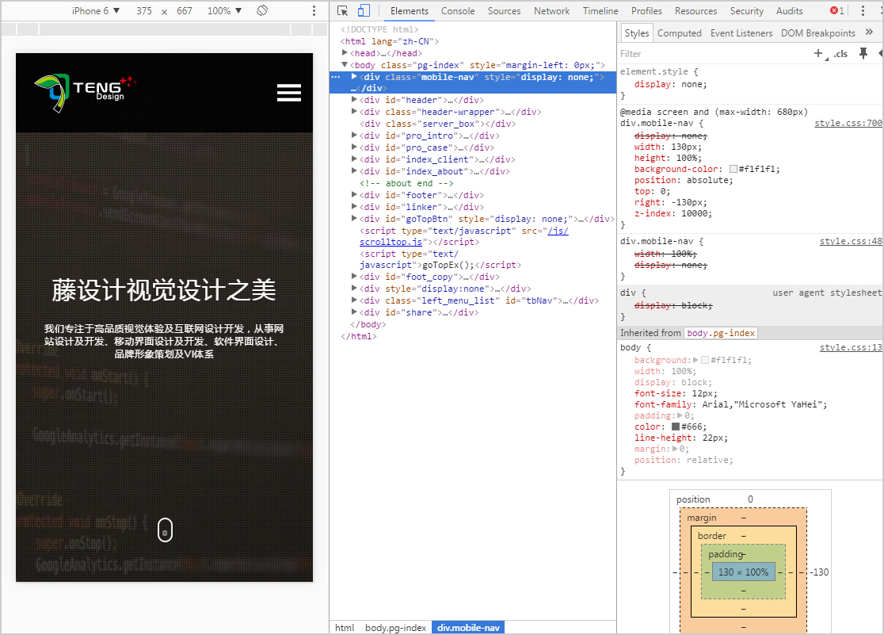Viewport: 884px width, 635px height.
Task: Click display: none in element.style
Action: coord(670,84)
